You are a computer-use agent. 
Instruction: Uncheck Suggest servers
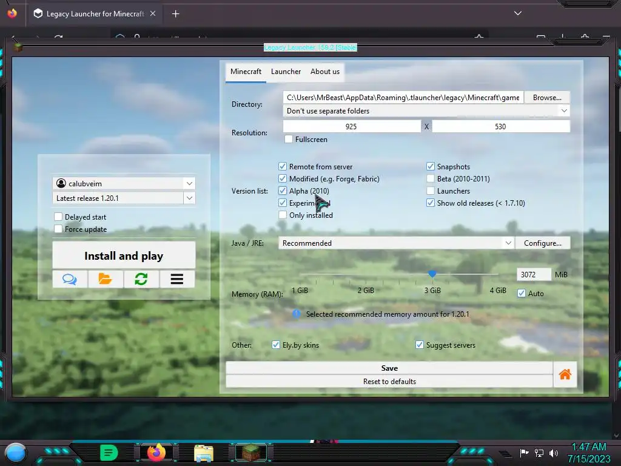pos(420,345)
